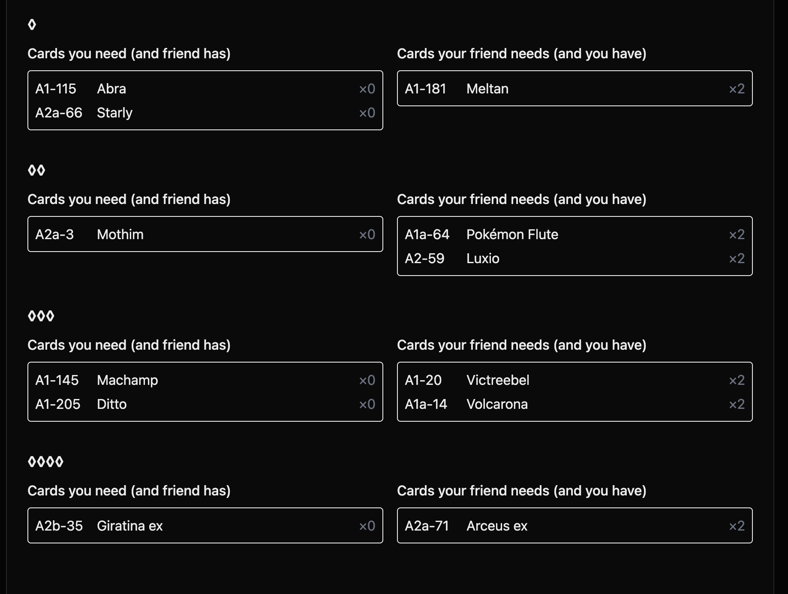Select the A2a-66 Starly card row
The height and width of the screenshot is (594, 788).
(205, 113)
